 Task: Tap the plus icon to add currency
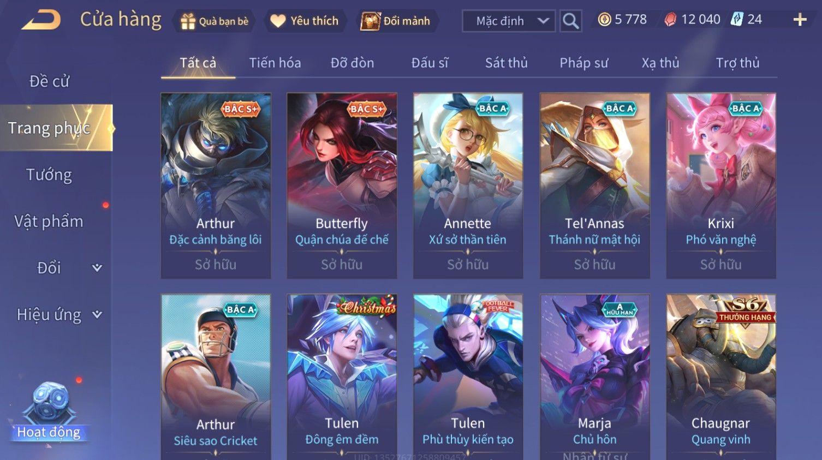(800, 20)
